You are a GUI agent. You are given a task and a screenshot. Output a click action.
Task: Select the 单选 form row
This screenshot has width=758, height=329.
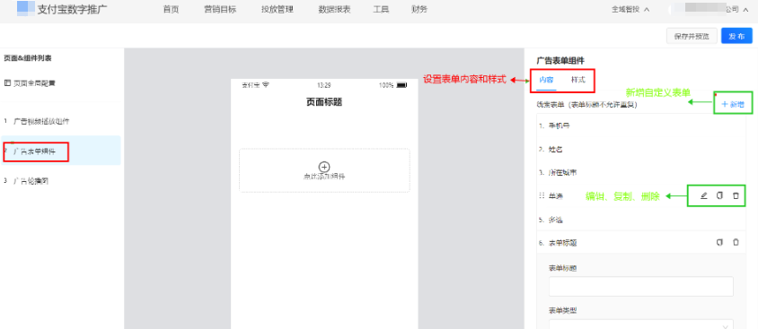point(641,195)
